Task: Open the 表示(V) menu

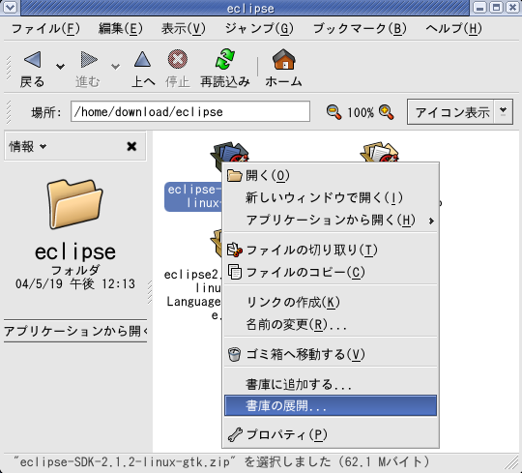Action: click(184, 29)
